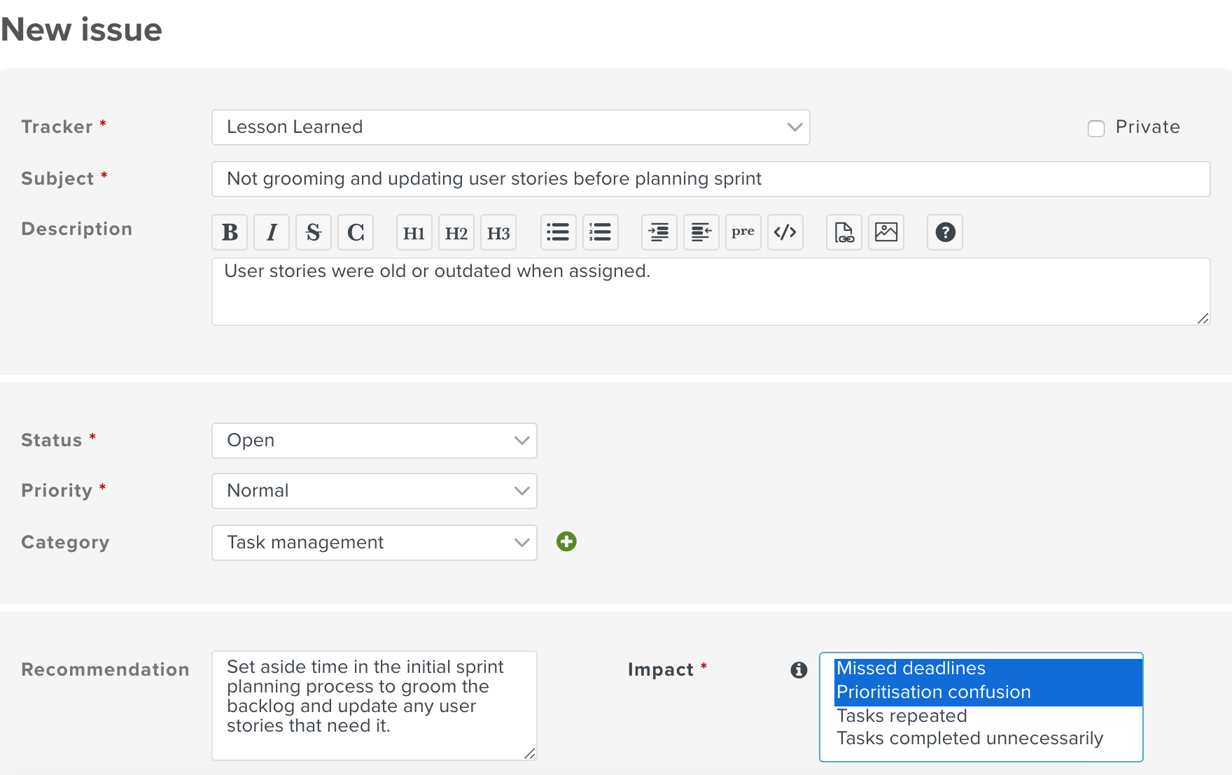The height and width of the screenshot is (775, 1232).
Task: Toggle bold formatting in description toolbar
Action: 230,232
